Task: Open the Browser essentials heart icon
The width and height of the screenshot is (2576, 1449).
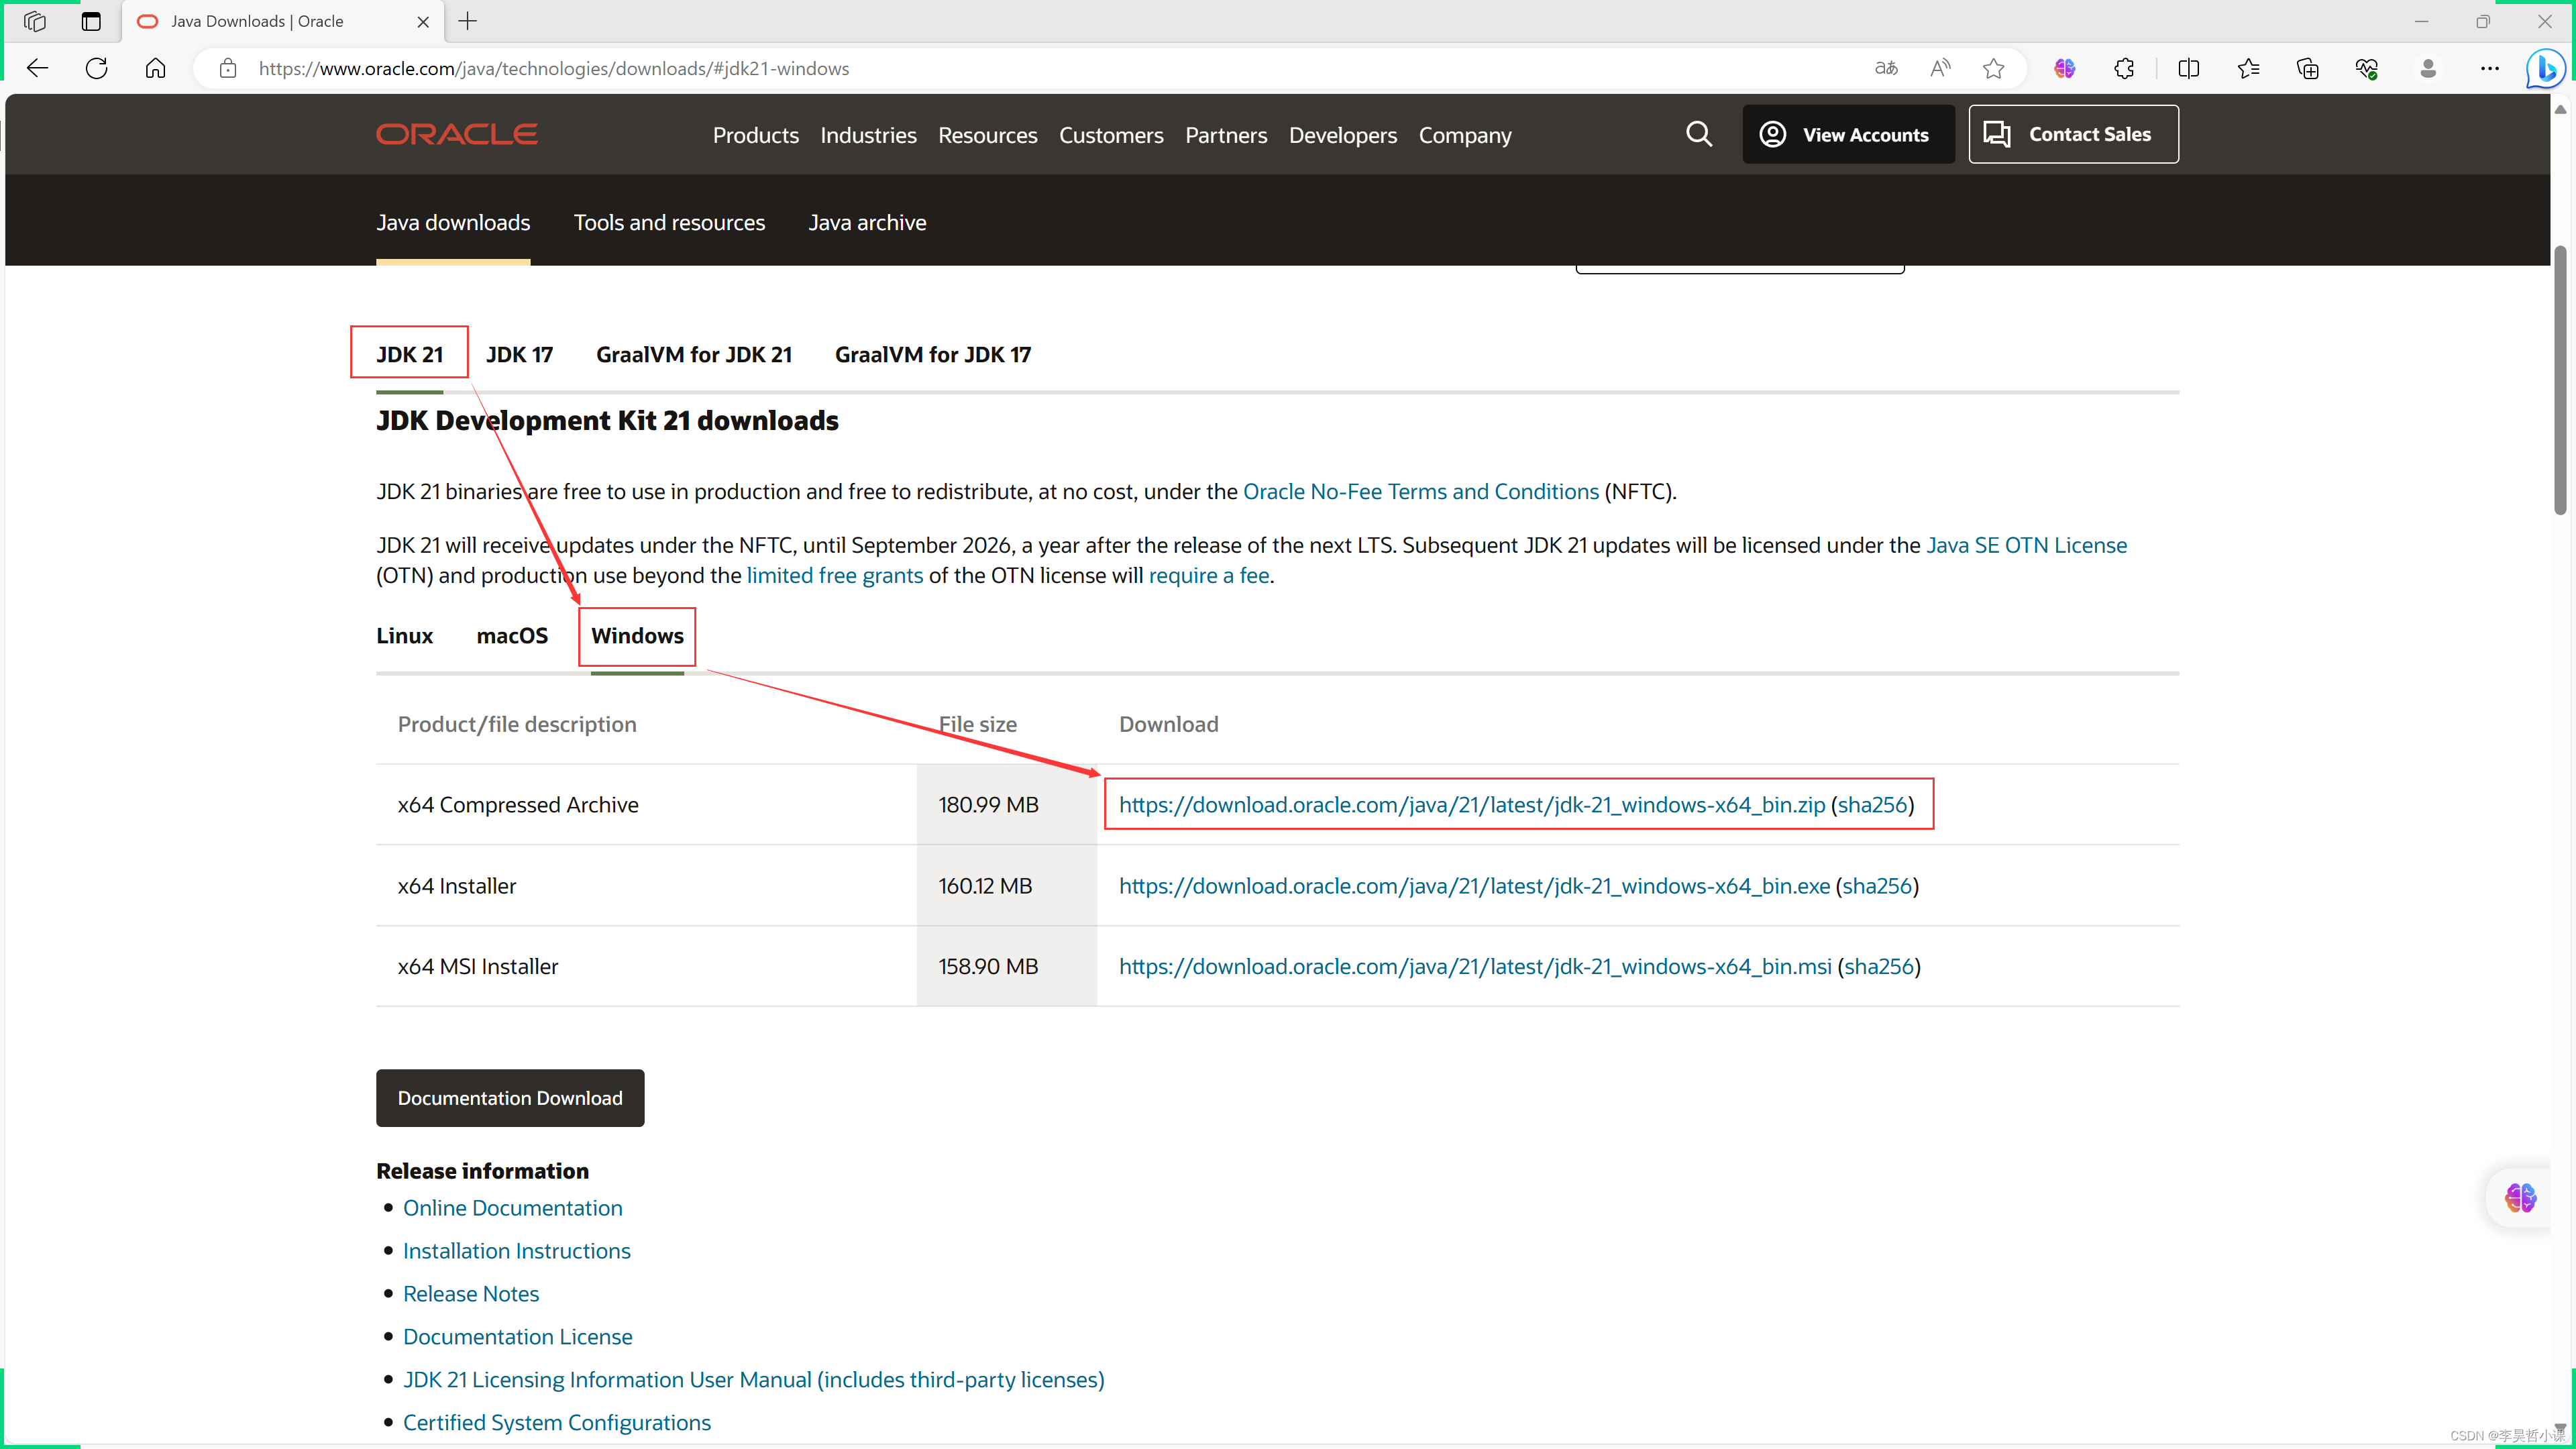Action: click(2367, 68)
